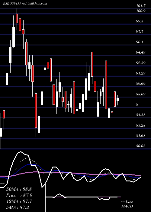Click the 100.9 price axis label

click(141, 11)
